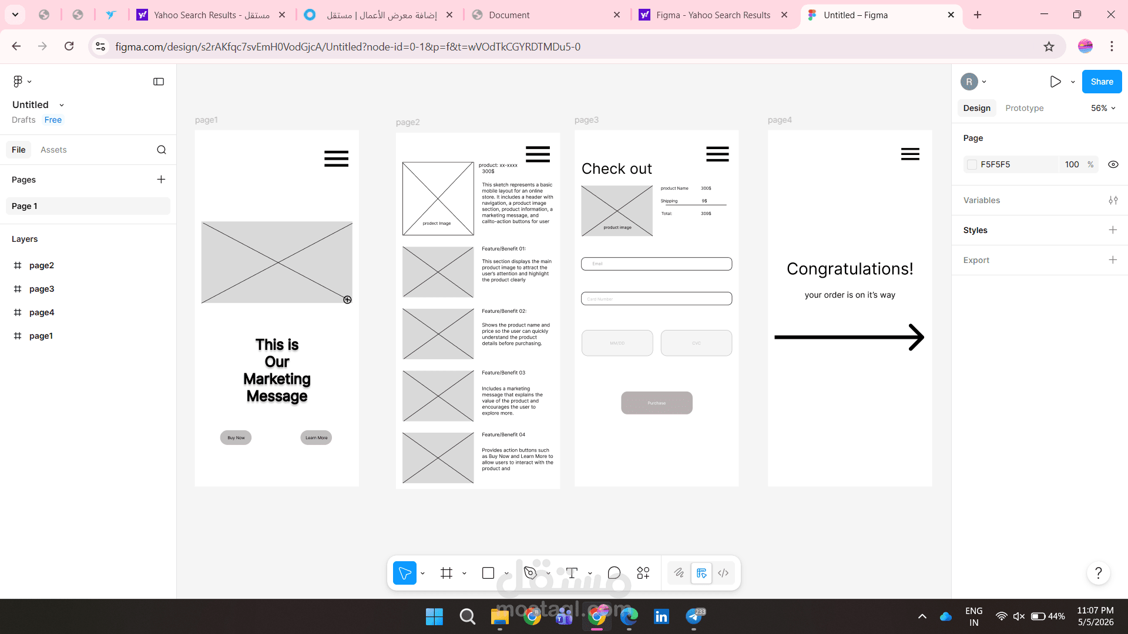The width and height of the screenshot is (1128, 634).
Task: Click the search icon in File panel
Action: click(x=162, y=150)
